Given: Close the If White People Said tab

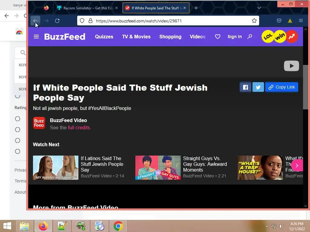Looking at the screenshot, I should [x=185, y=8].
